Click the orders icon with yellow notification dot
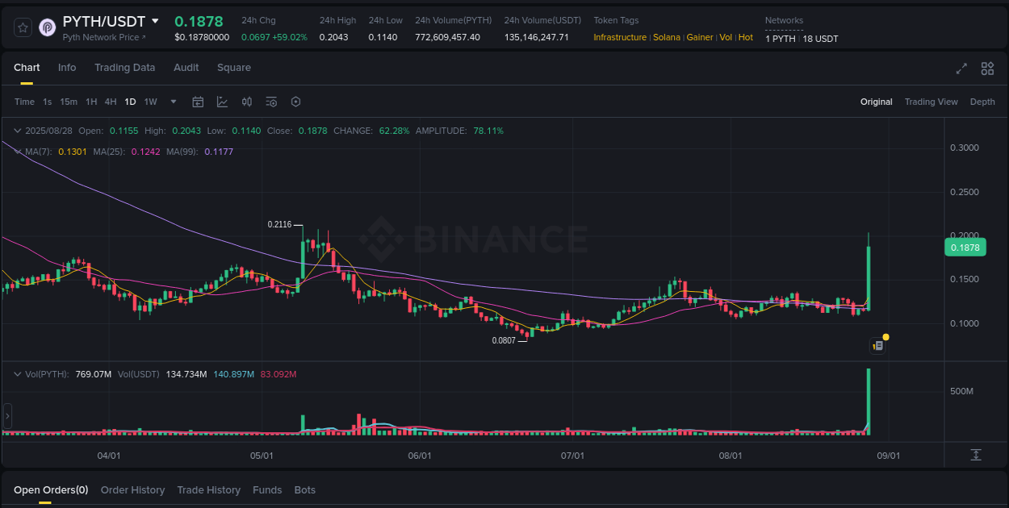The width and height of the screenshot is (1009, 508). click(x=878, y=345)
